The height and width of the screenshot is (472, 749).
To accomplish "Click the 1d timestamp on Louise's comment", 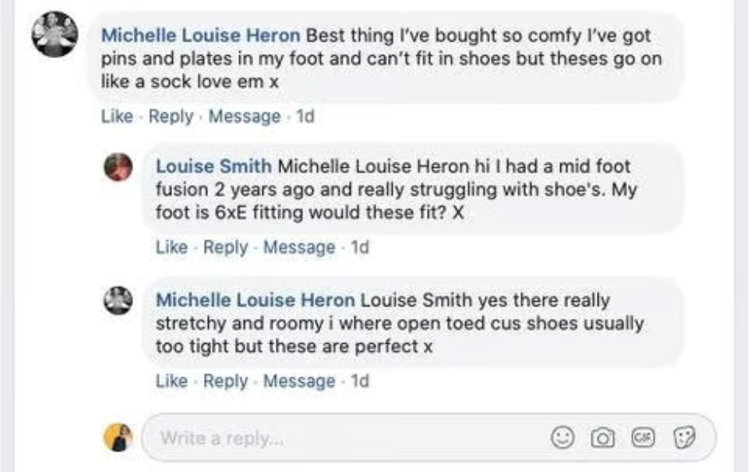I will [x=360, y=248].
